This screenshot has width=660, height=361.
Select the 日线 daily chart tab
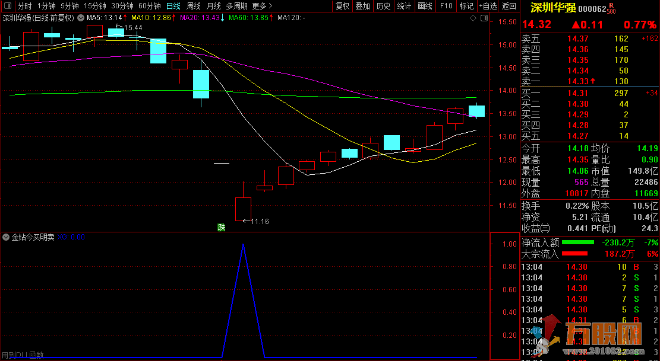pyautogui.click(x=173, y=6)
